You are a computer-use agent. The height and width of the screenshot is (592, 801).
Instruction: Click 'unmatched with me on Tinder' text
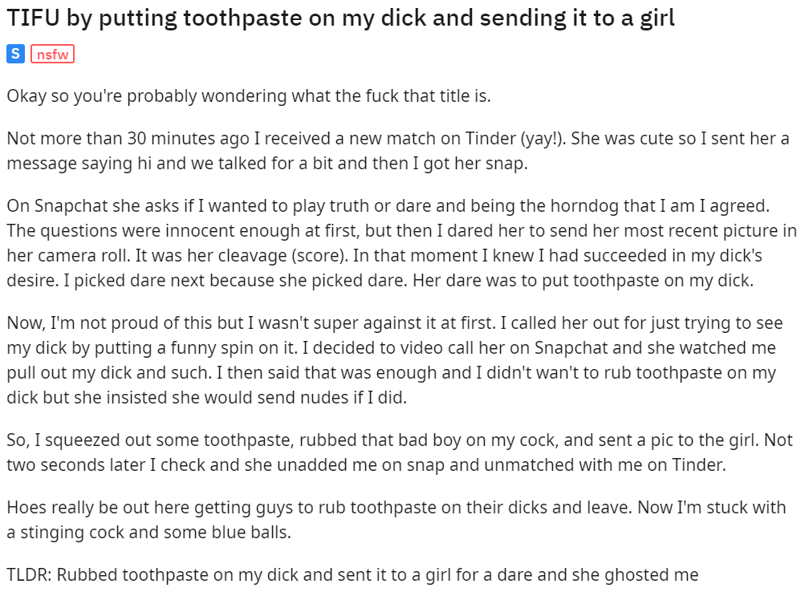[x=605, y=465]
